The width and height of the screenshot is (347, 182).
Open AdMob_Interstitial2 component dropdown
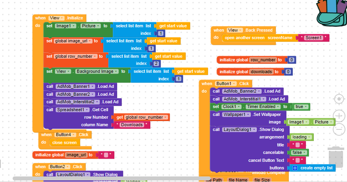pos(78,102)
